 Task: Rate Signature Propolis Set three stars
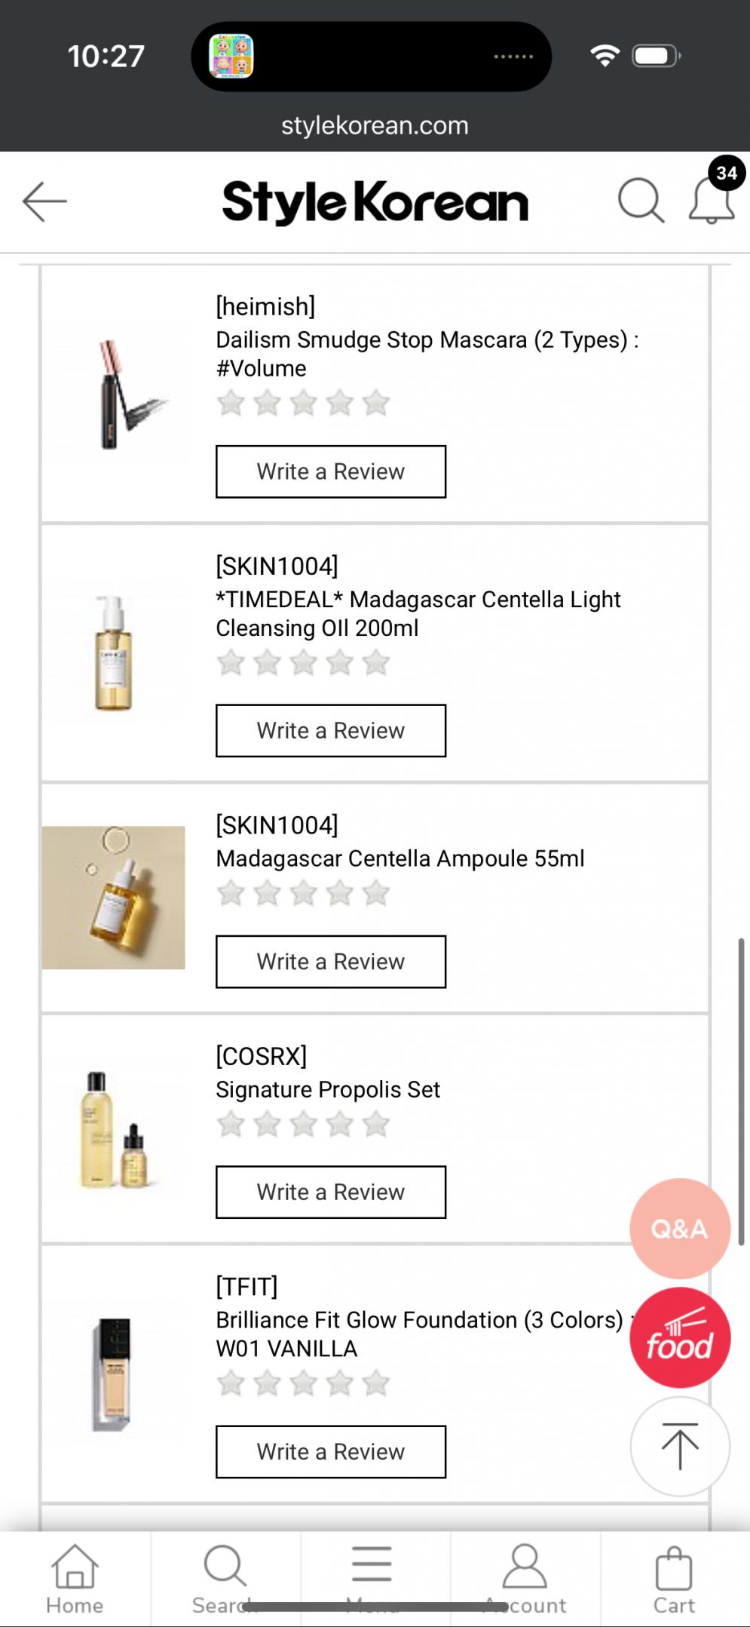pos(303,1125)
